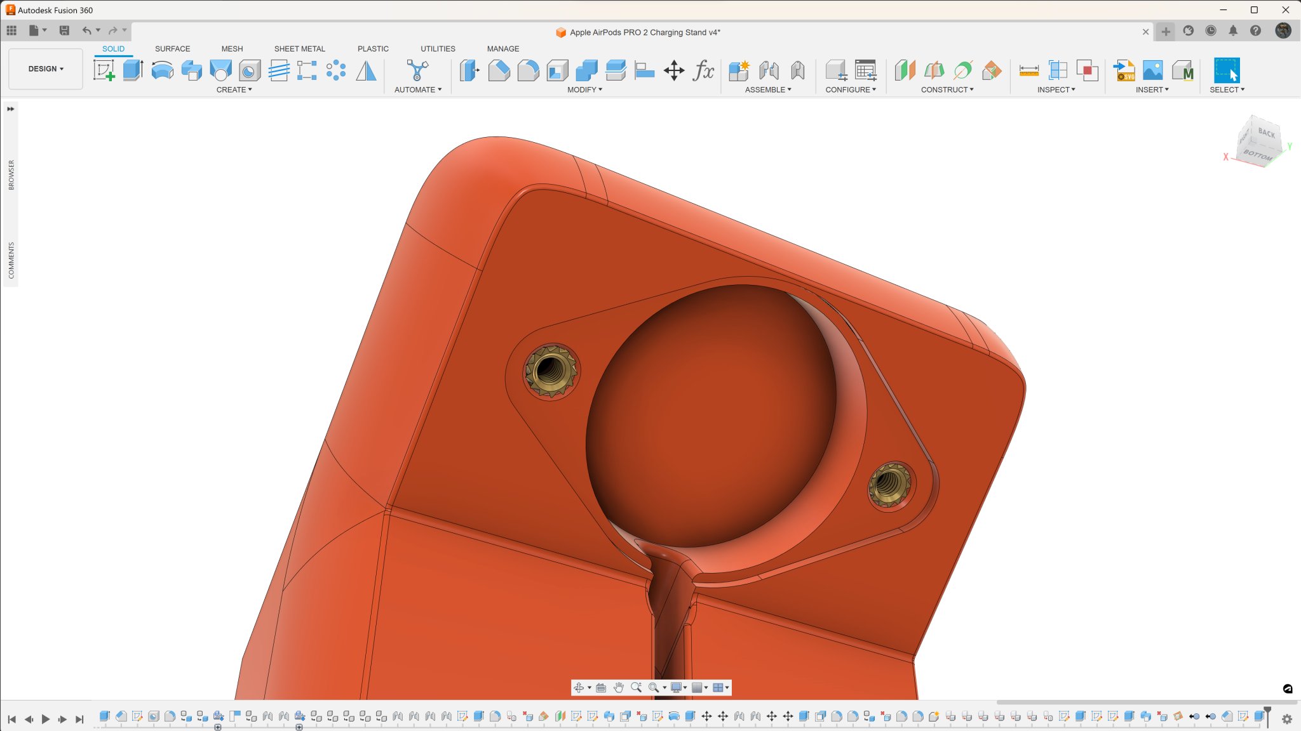The width and height of the screenshot is (1301, 731).
Task: Click the Create Sketch icon
Action: point(104,70)
